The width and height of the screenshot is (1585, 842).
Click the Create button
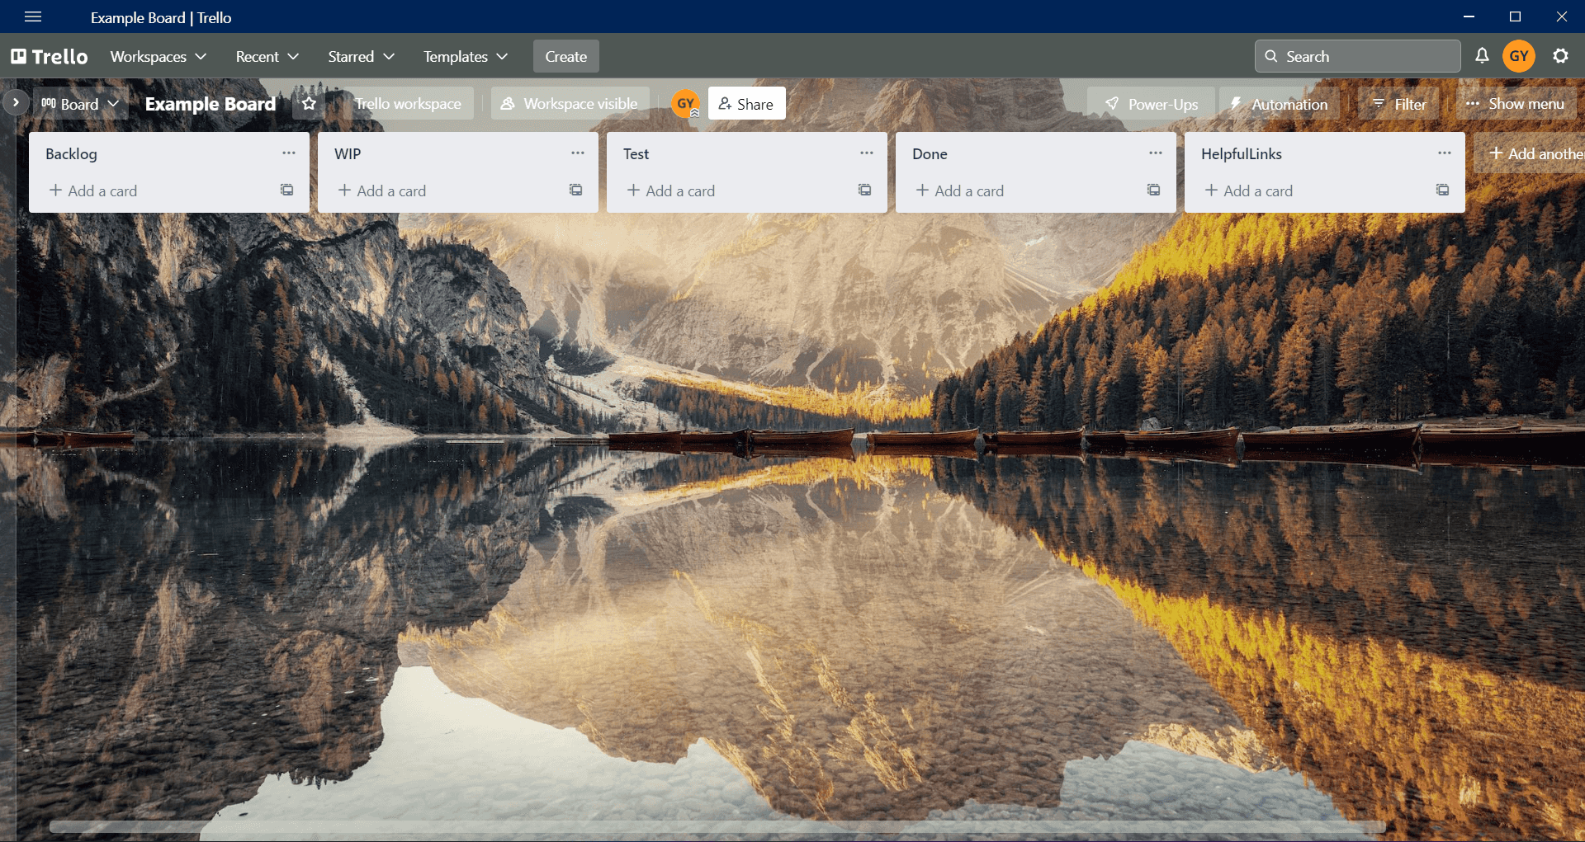tap(565, 56)
